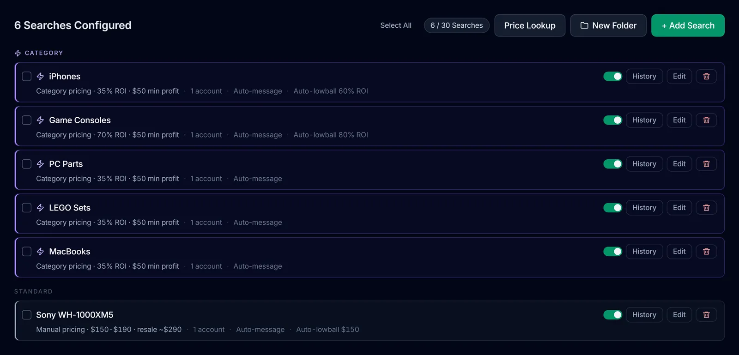The height and width of the screenshot is (355, 739).
Task: Edit the LEGO Sets search
Action: pos(679,208)
